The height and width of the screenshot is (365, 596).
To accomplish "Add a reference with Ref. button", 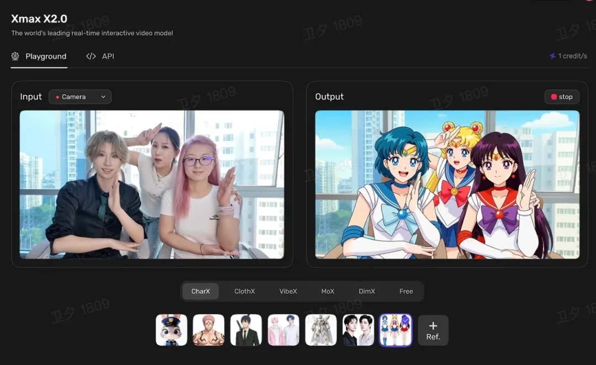I will tap(433, 330).
